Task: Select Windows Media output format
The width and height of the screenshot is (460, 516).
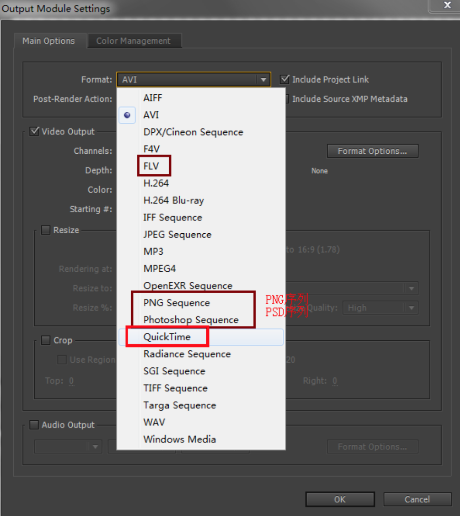Action: click(180, 439)
